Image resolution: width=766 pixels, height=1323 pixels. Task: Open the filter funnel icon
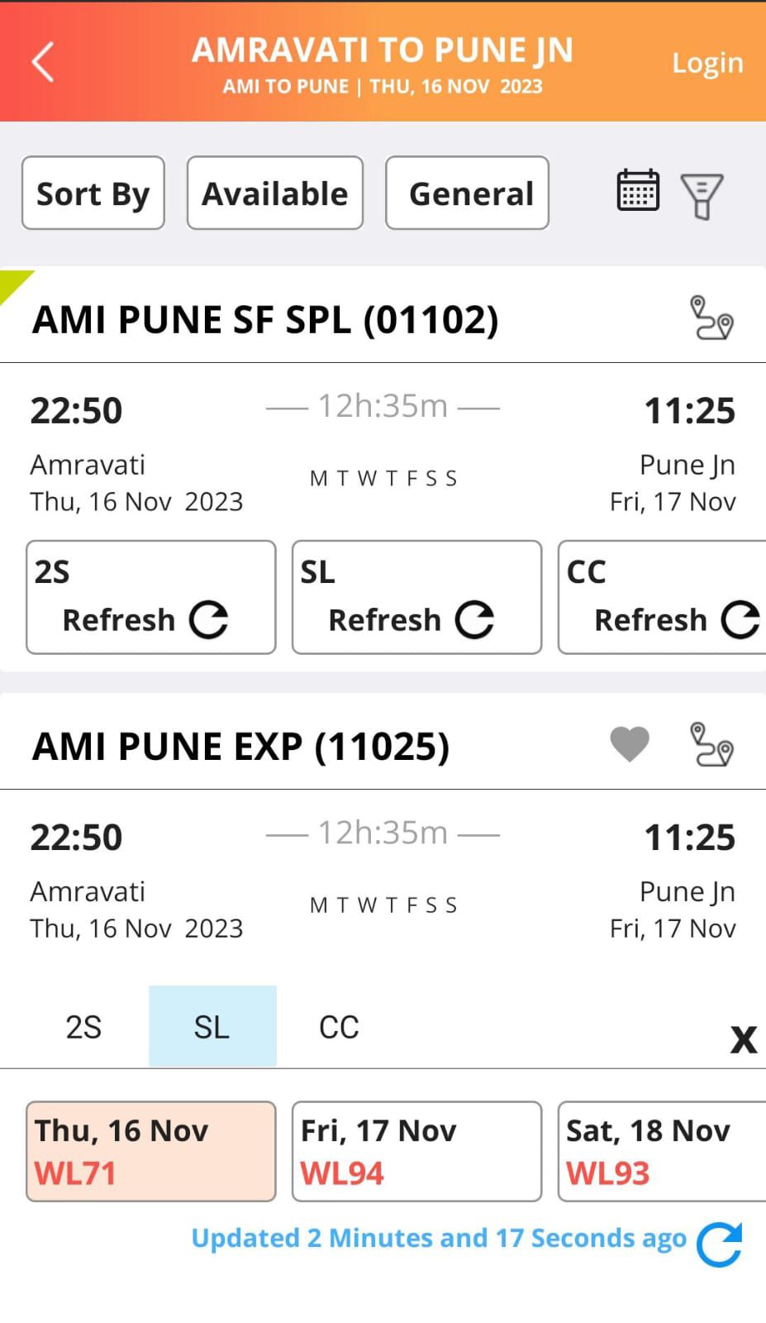click(702, 195)
